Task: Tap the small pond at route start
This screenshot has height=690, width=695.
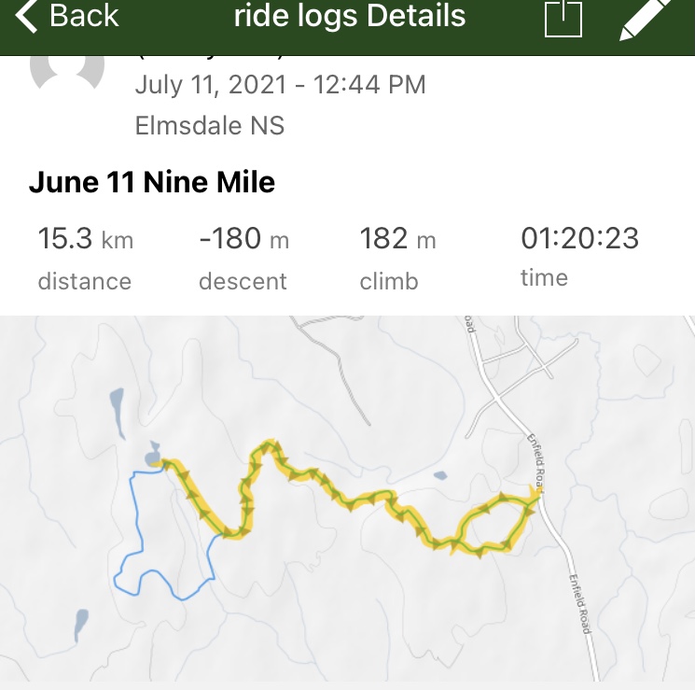Action: 152,456
